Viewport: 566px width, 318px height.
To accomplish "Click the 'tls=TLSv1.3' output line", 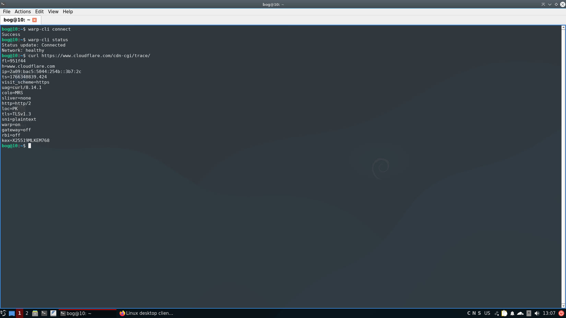I will [16, 114].
